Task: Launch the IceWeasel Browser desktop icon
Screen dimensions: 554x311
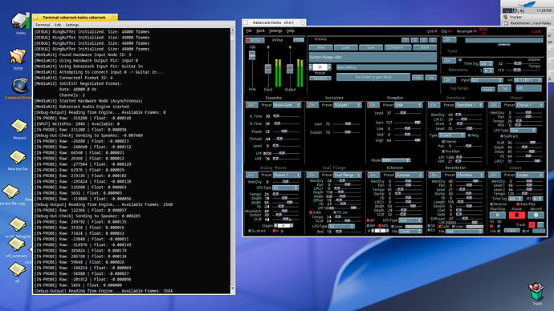Action: coord(20,86)
